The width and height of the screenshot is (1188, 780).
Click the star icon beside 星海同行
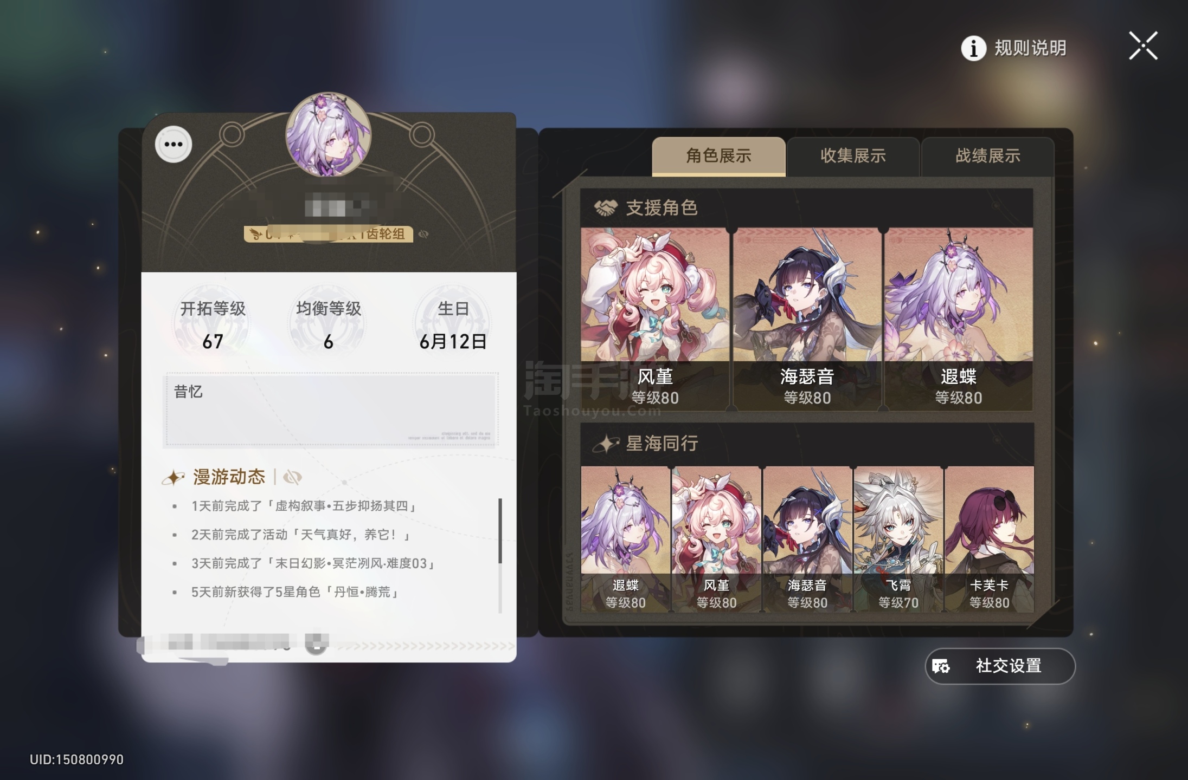[x=606, y=444]
